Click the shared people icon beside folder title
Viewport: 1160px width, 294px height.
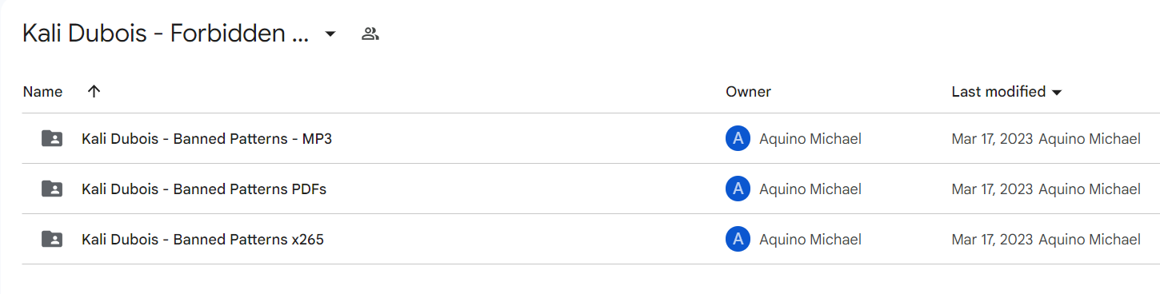370,34
